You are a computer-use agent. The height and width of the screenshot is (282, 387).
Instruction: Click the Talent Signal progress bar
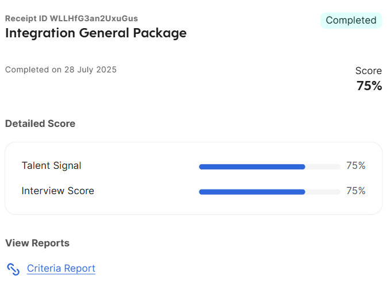[270, 167]
